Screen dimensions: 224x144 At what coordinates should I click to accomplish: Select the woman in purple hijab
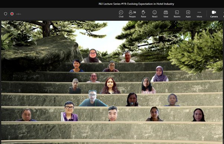[x=160, y=74]
